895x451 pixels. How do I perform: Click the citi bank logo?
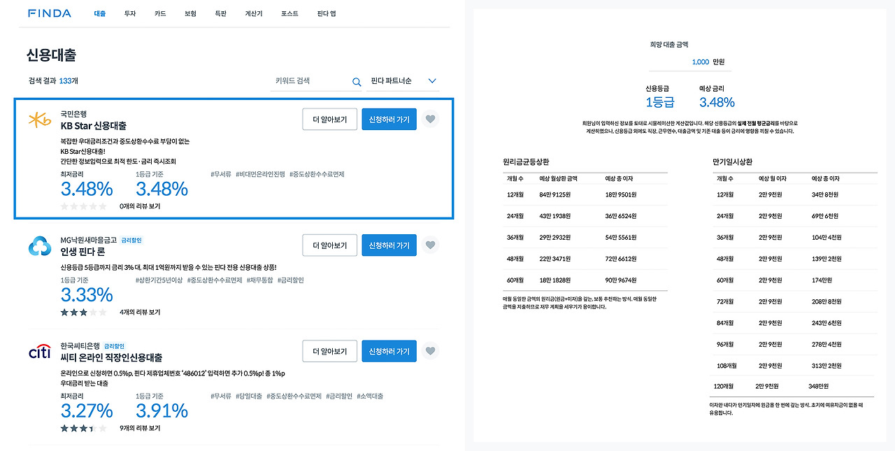pyautogui.click(x=39, y=351)
